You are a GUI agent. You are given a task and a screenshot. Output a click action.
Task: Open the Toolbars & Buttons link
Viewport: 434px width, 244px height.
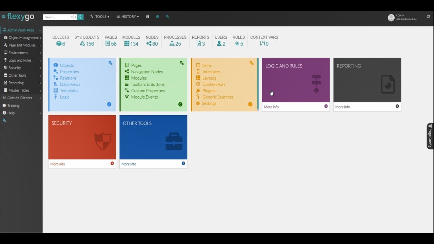[147, 84]
